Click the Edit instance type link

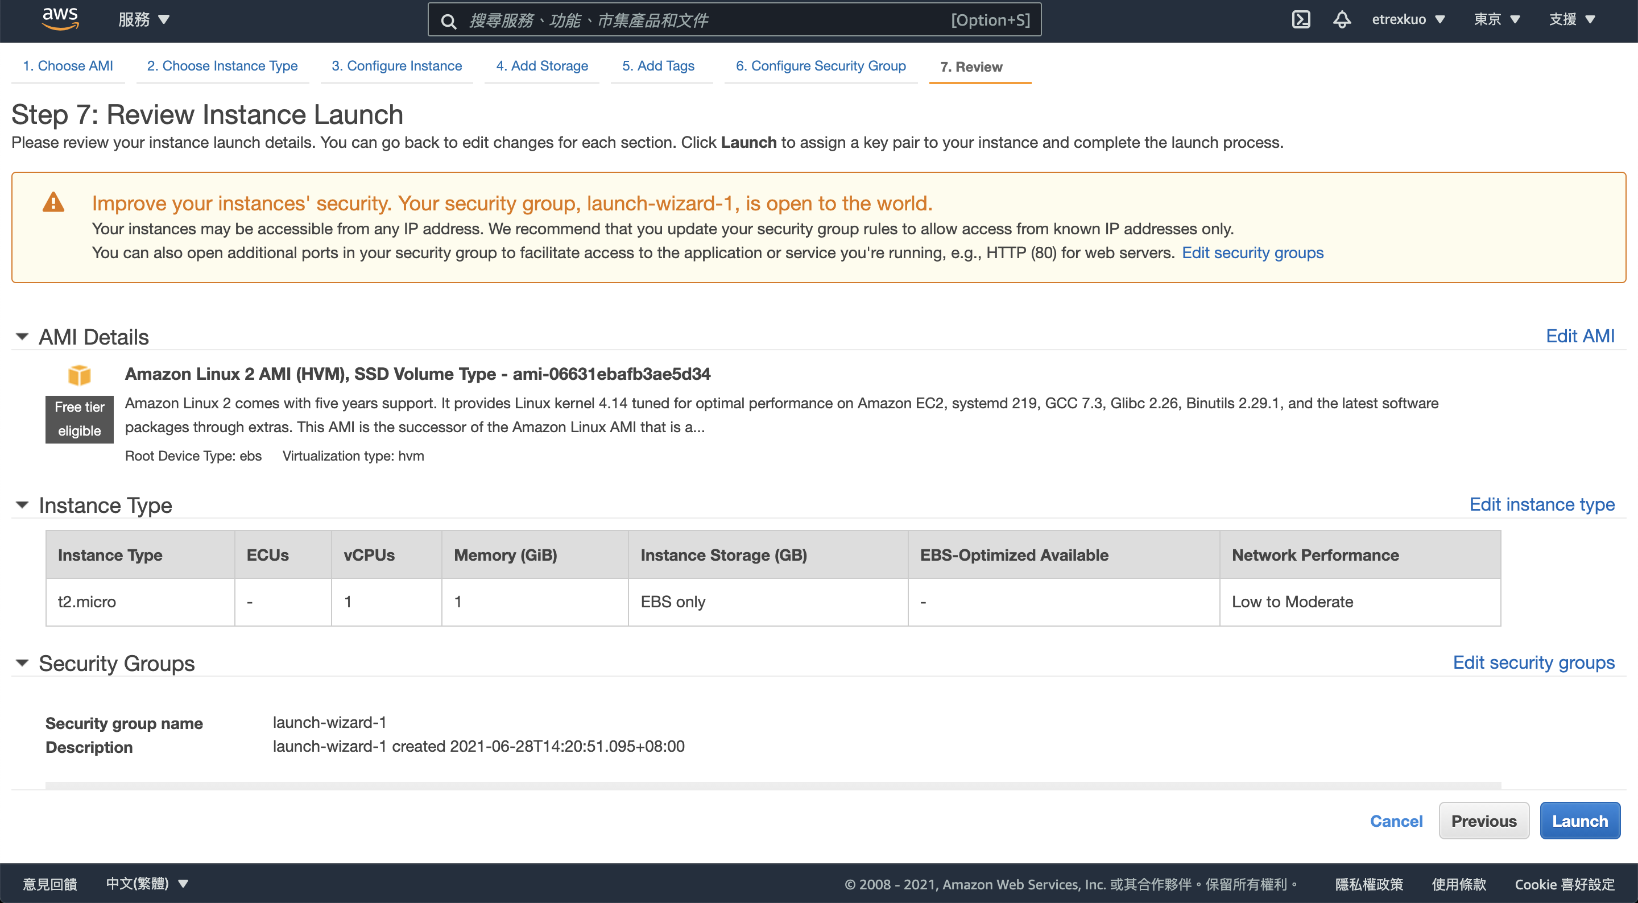tap(1541, 504)
